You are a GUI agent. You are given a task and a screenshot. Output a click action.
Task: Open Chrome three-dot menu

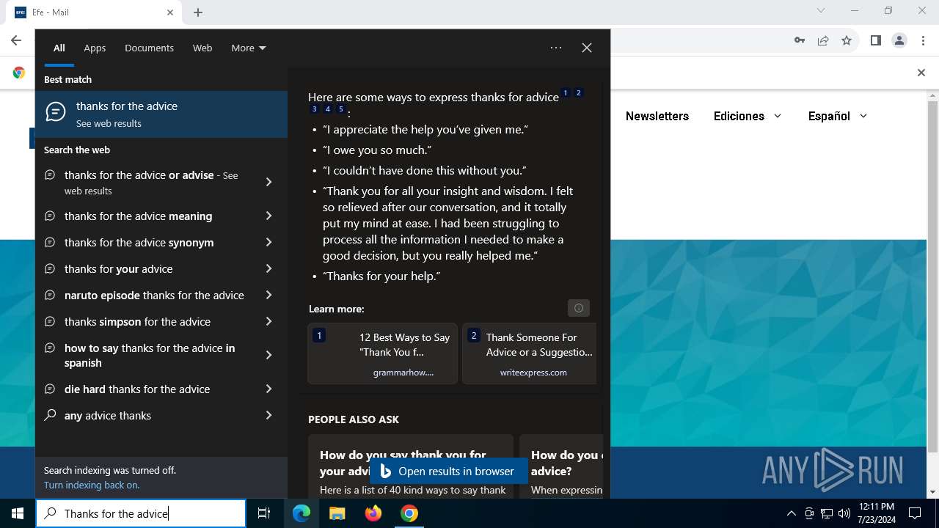924,40
